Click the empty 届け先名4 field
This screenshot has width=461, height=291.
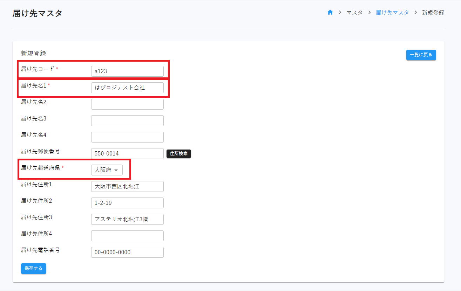click(127, 137)
